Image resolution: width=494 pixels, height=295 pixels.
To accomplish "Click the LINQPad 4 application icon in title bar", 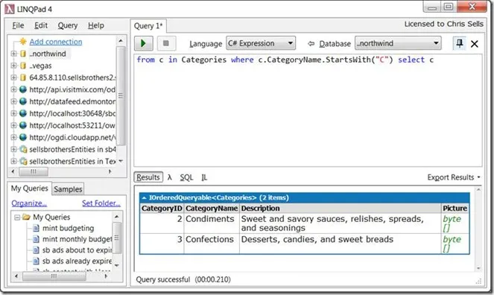I will click(x=10, y=9).
